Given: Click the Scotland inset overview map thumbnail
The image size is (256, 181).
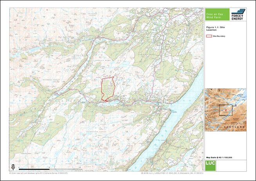Looking at the screenshot, I should click(225, 110).
